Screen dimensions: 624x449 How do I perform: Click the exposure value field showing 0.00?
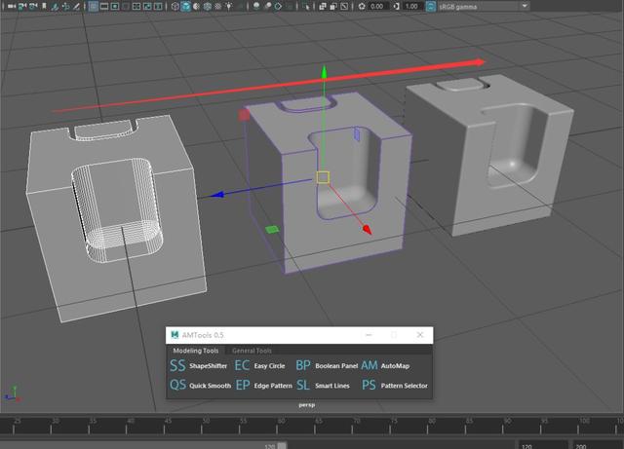(376, 6)
